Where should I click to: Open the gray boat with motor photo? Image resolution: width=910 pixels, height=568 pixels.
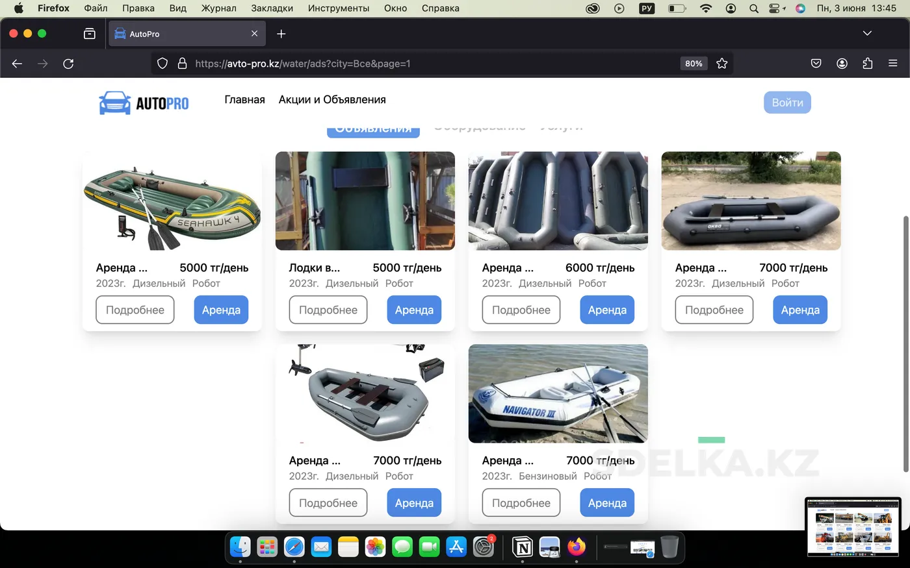pos(365,393)
